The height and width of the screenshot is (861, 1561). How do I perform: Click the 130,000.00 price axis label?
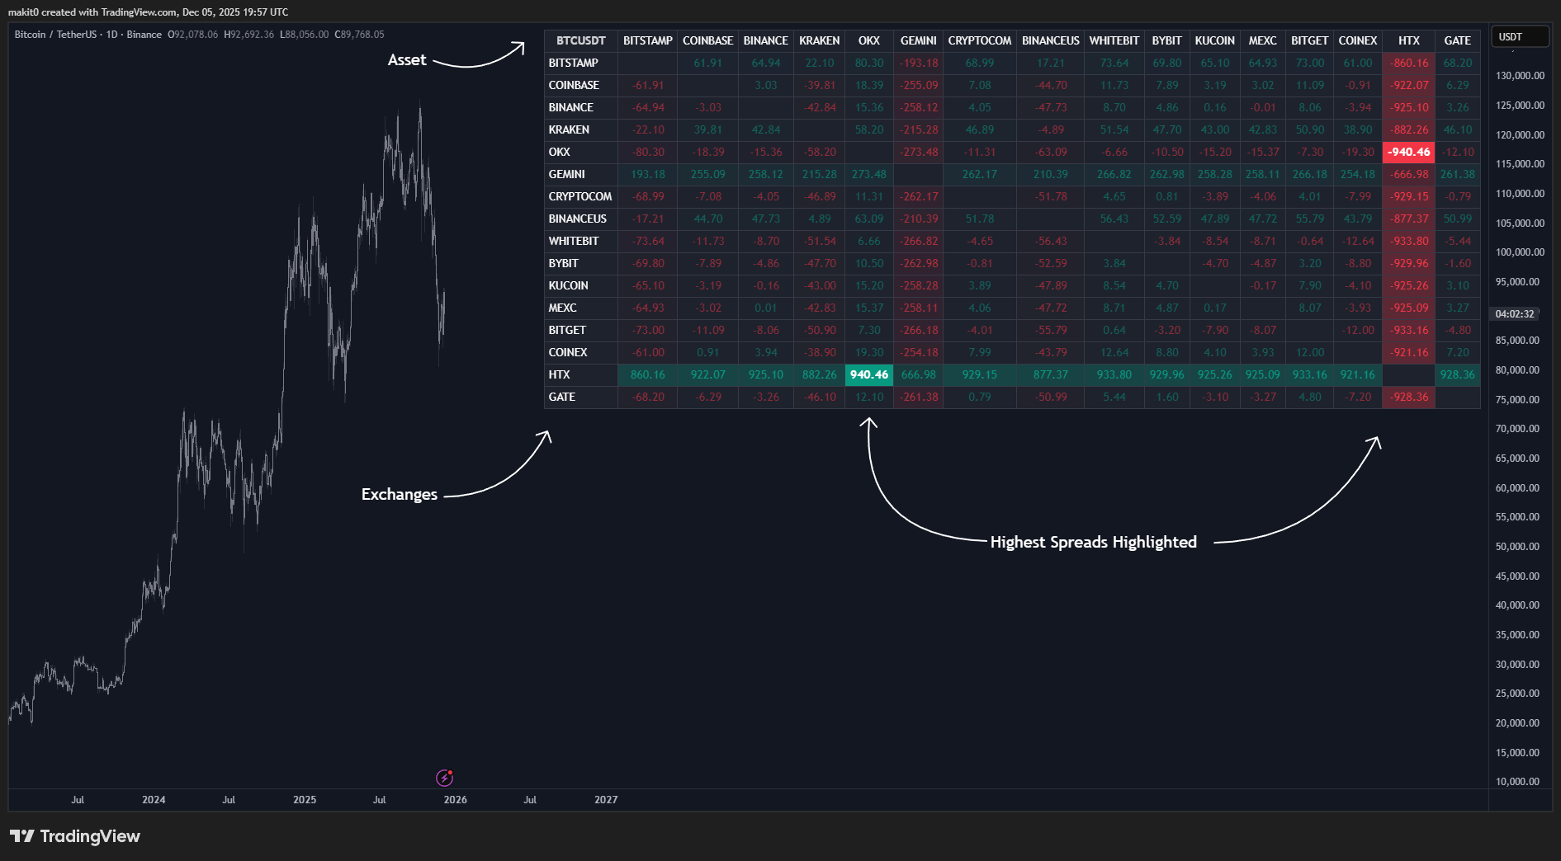[x=1520, y=76]
